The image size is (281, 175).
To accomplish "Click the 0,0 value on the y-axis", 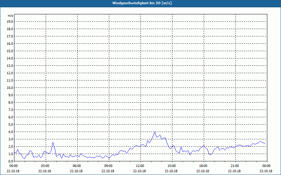I will click(x=10, y=161).
